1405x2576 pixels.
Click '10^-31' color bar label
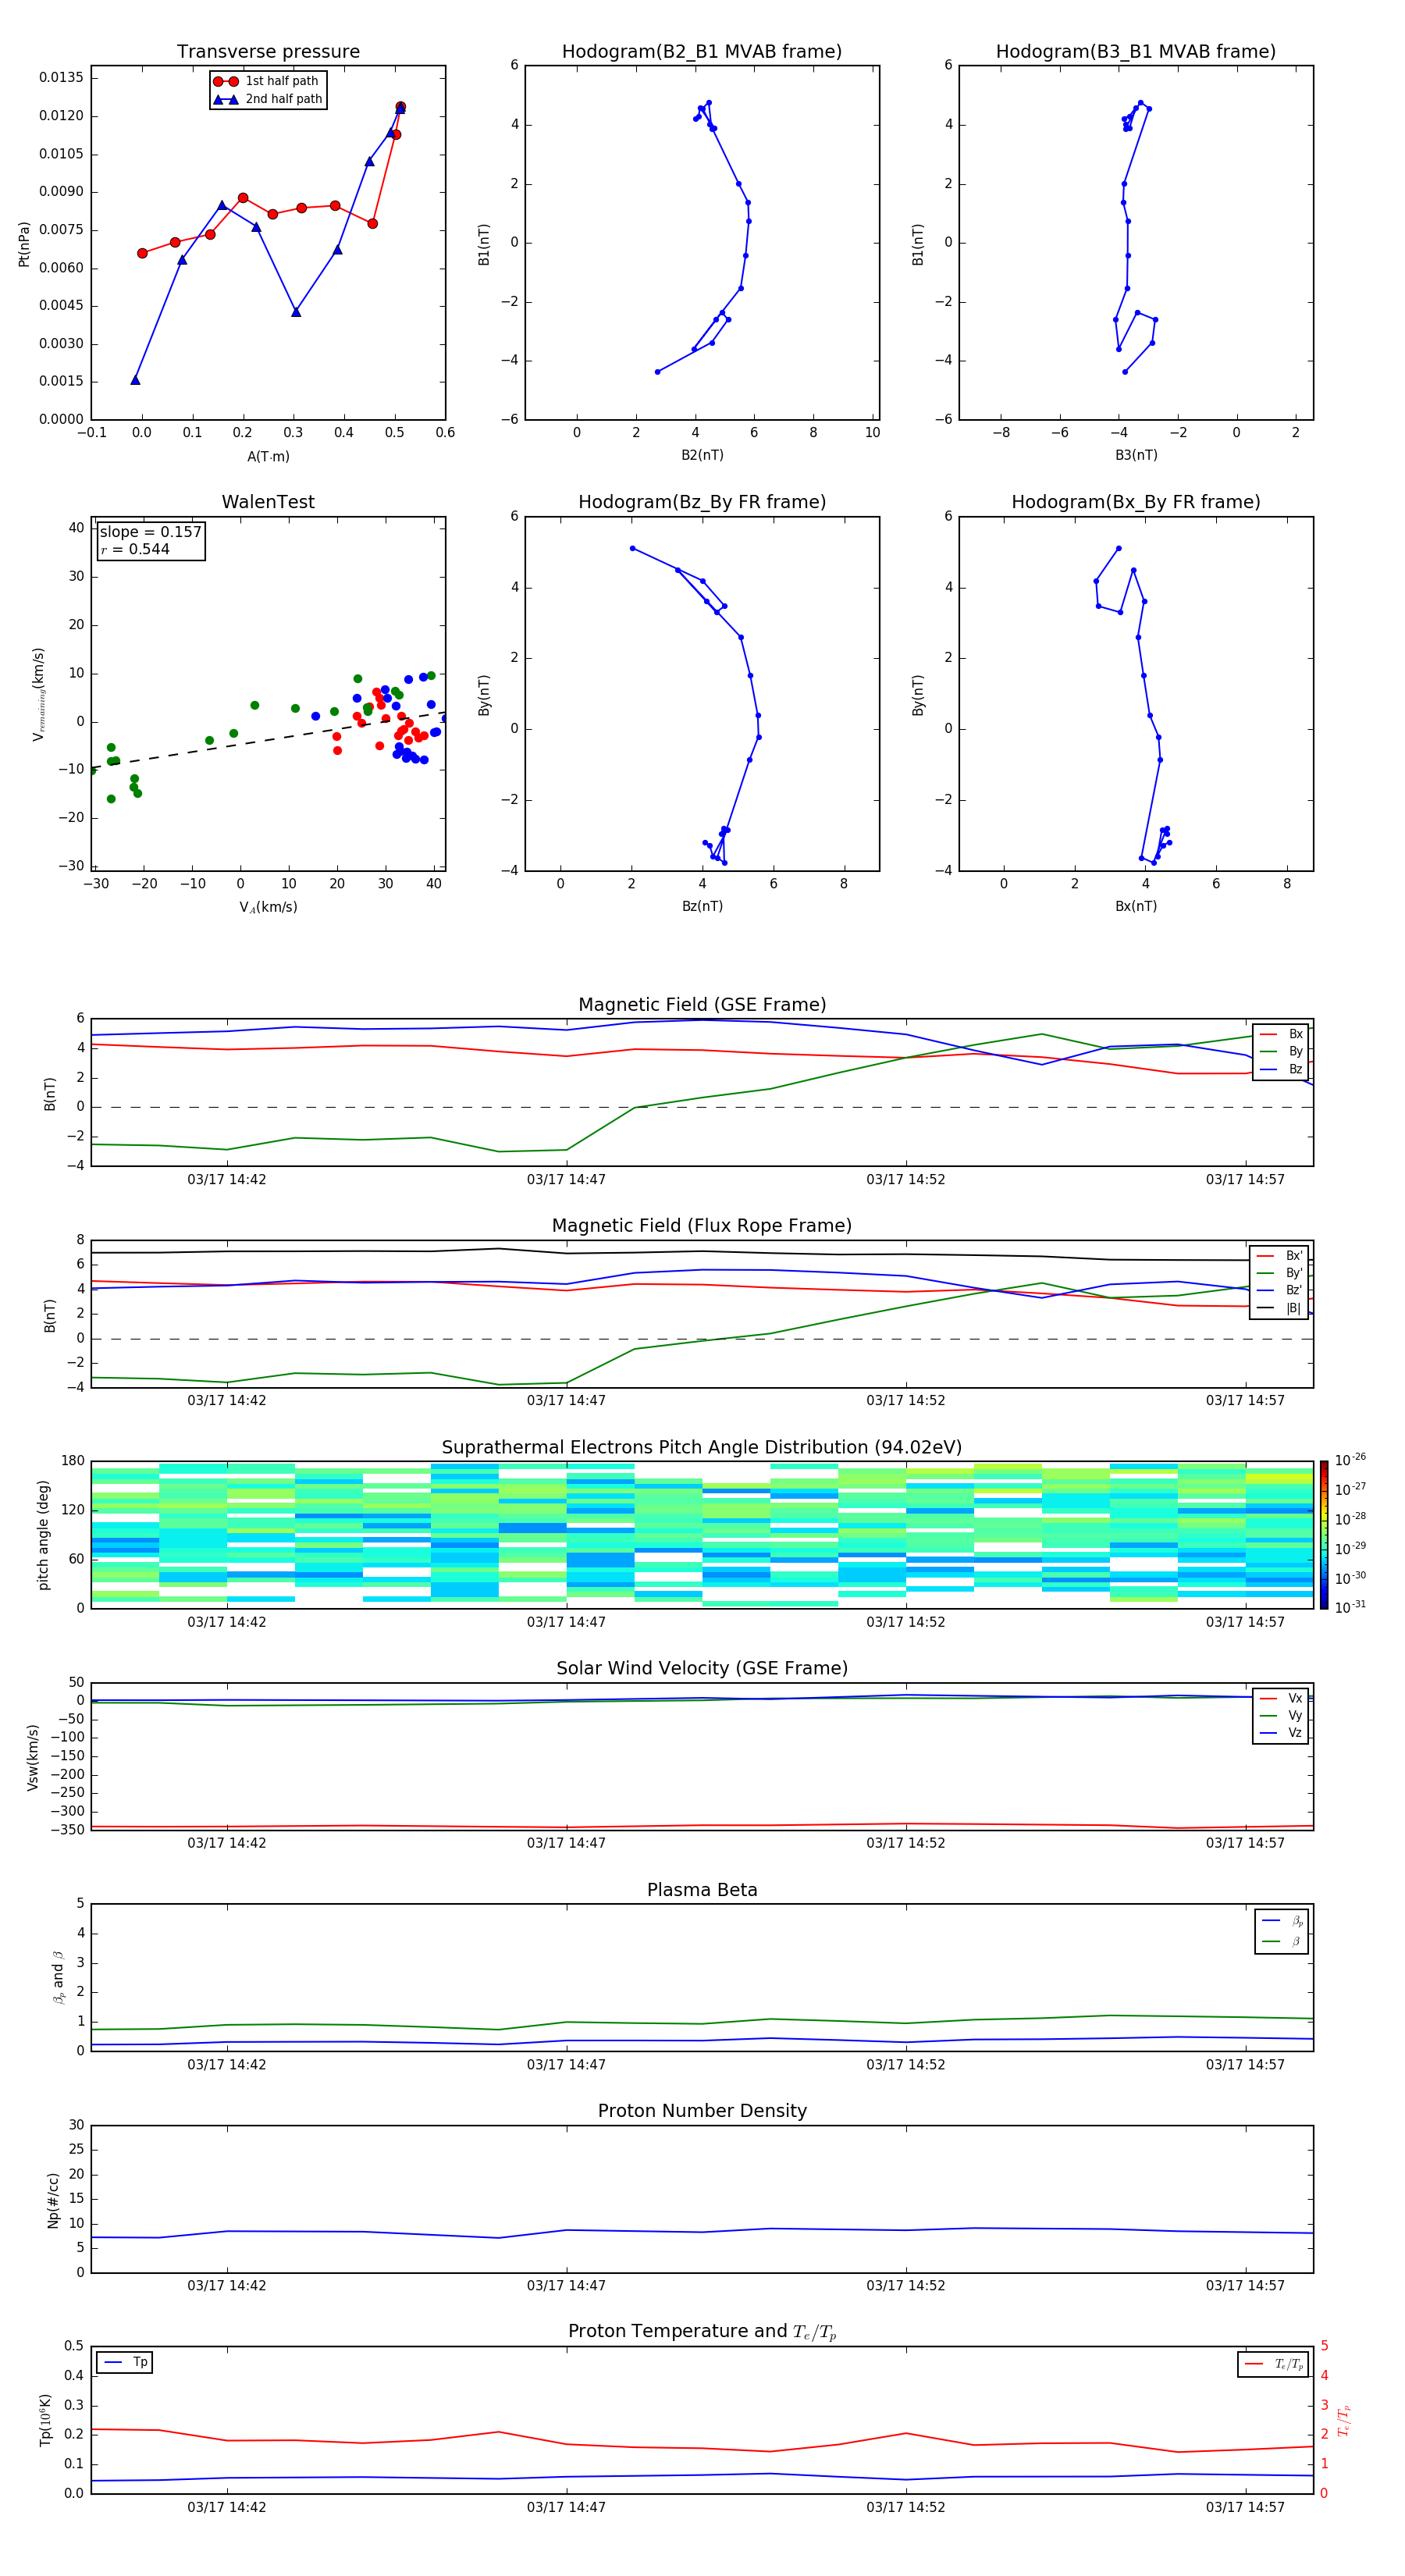tap(1350, 1607)
